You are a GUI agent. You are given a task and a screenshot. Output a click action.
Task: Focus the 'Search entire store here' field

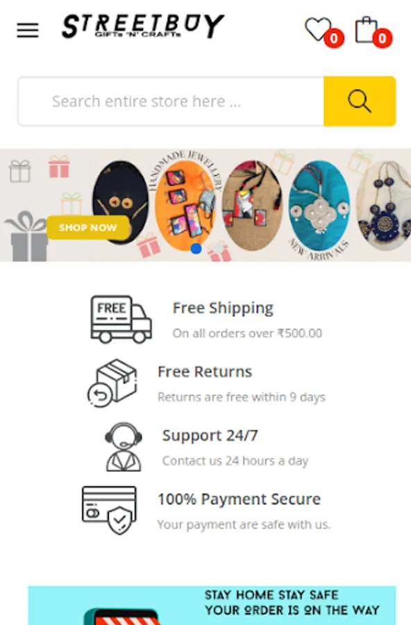(x=171, y=101)
